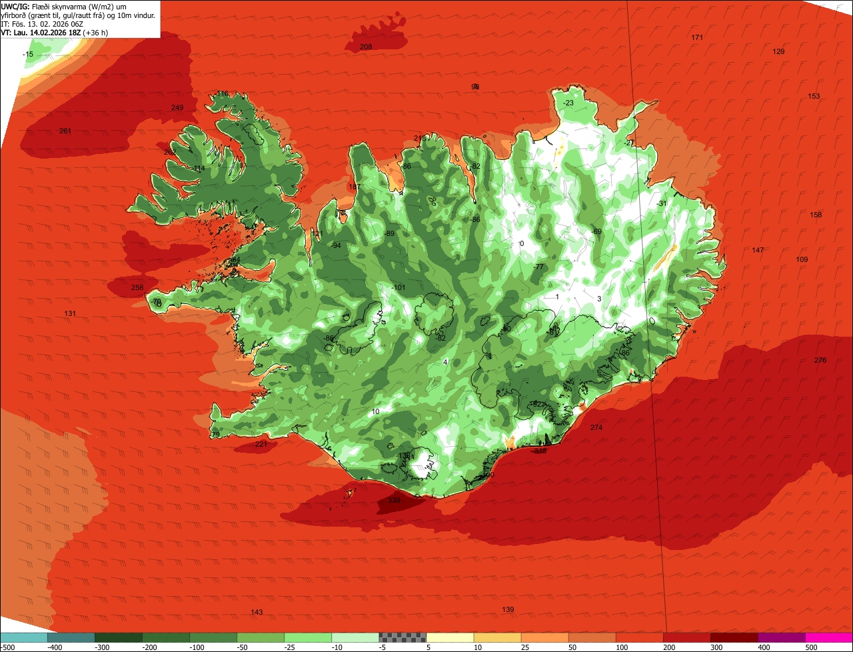Click the dark teal swatch between -400 and -300
The height and width of the screenshot is (652, 853).
(x=71, y=637)
